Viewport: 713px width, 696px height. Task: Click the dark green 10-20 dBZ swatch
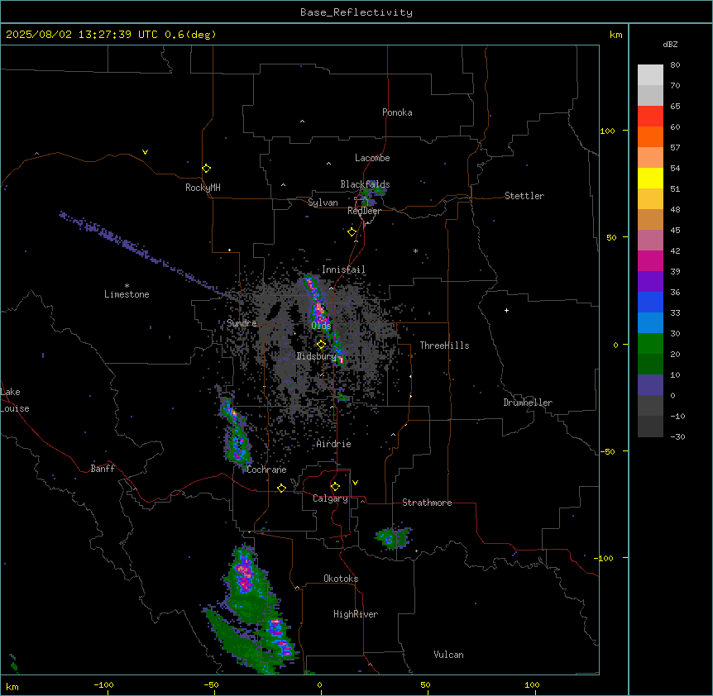click(x=650, y=365)
